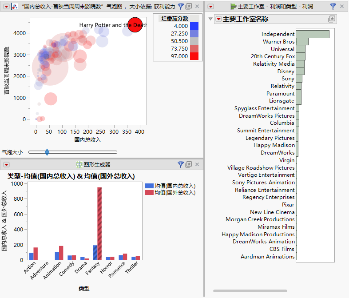Open red triangle menu of studio profit panel
The image size is (349, 298).
[210, 7]
